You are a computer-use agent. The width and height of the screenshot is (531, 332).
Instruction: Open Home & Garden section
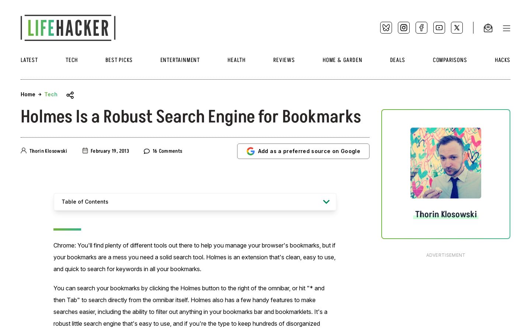click(x=342, y=60)
